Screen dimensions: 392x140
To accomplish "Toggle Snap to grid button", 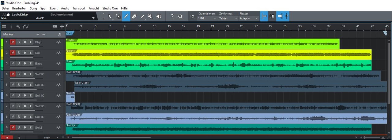I will (264, 16).
